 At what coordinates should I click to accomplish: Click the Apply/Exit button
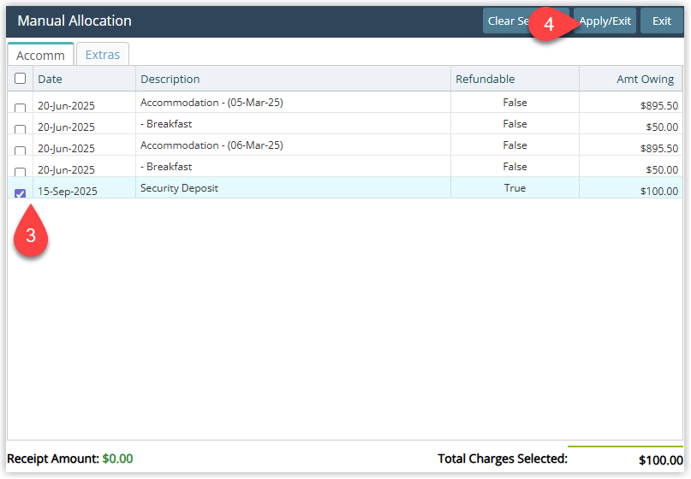tap(605, 21)
